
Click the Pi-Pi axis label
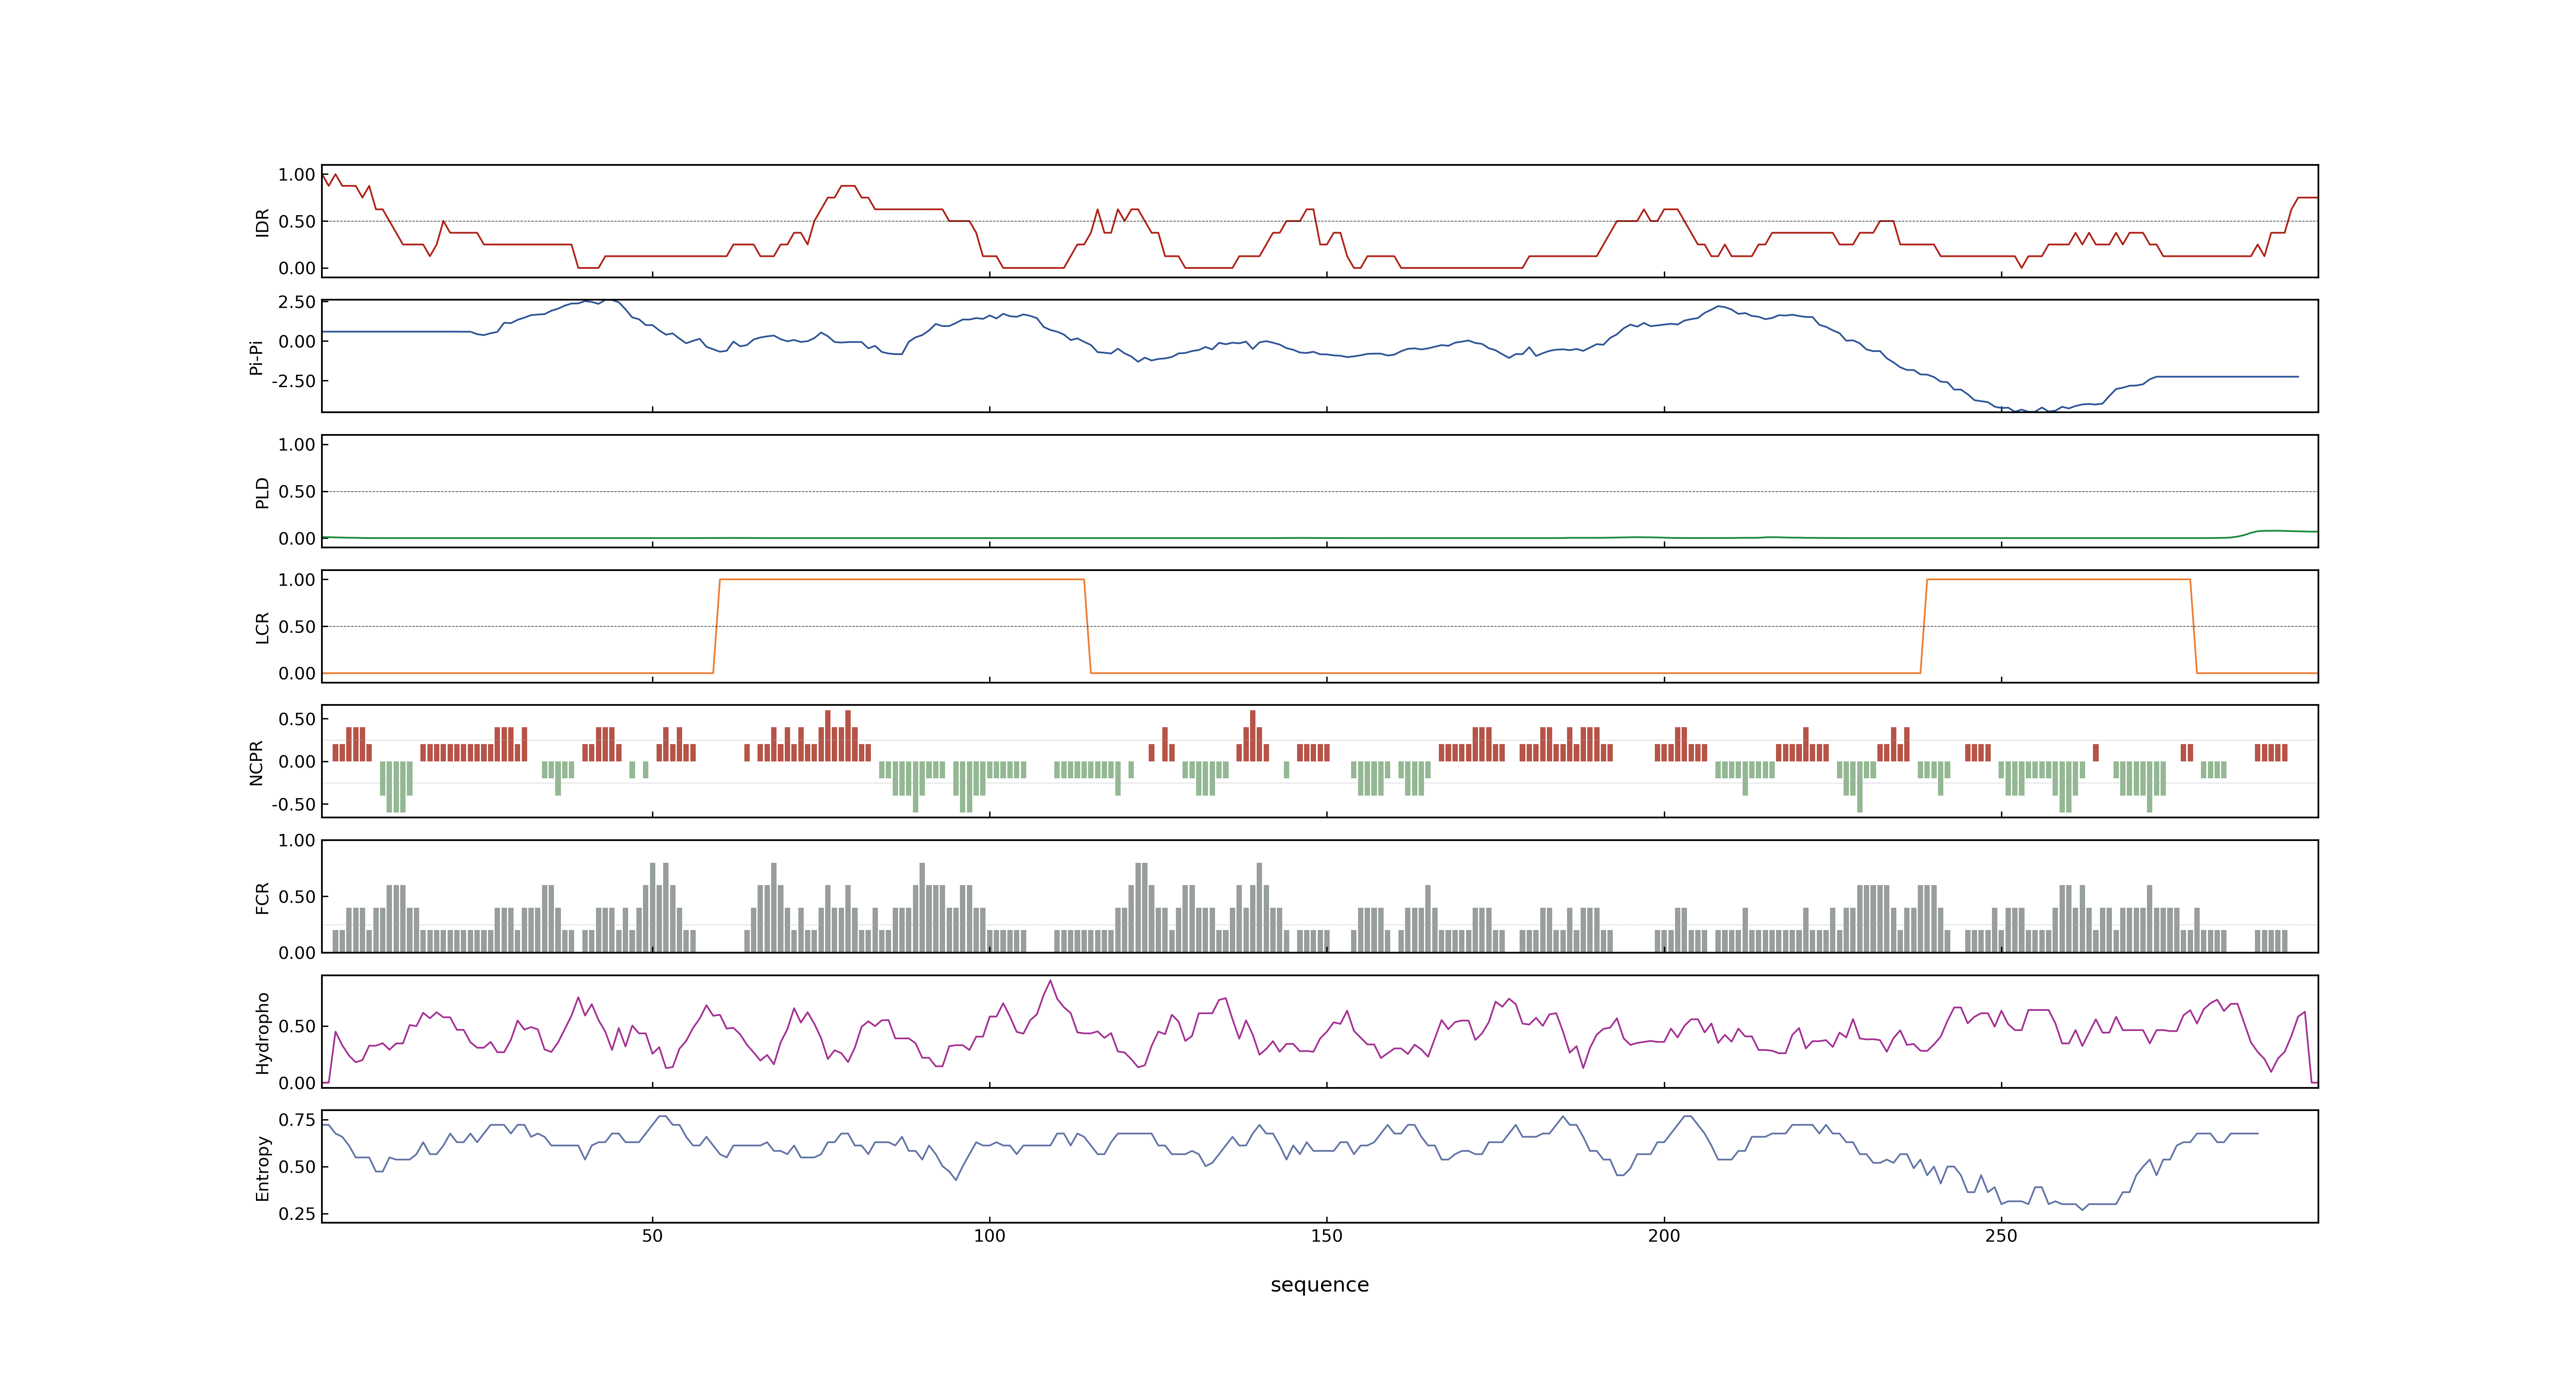(256, 357)
